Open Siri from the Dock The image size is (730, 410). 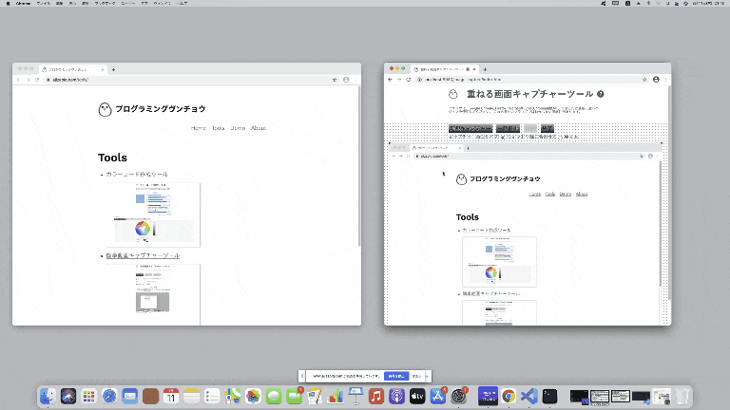coord(68,396)
